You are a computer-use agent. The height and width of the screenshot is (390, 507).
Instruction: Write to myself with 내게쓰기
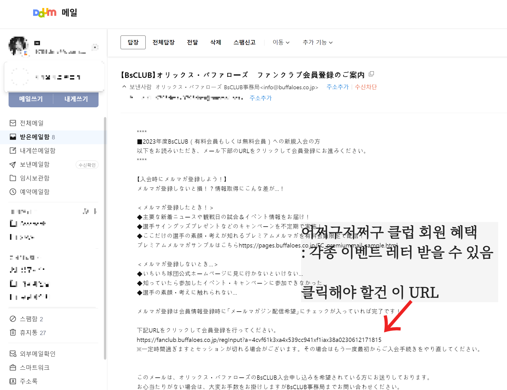[76, 99]
